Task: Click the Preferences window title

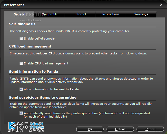Action: 14,5
